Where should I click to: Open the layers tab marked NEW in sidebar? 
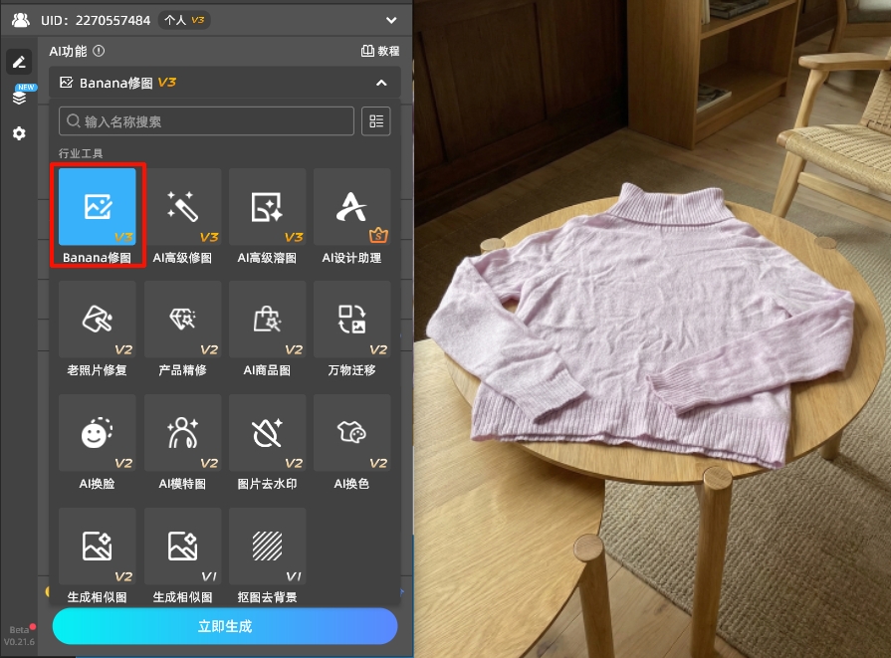[19, 98]
